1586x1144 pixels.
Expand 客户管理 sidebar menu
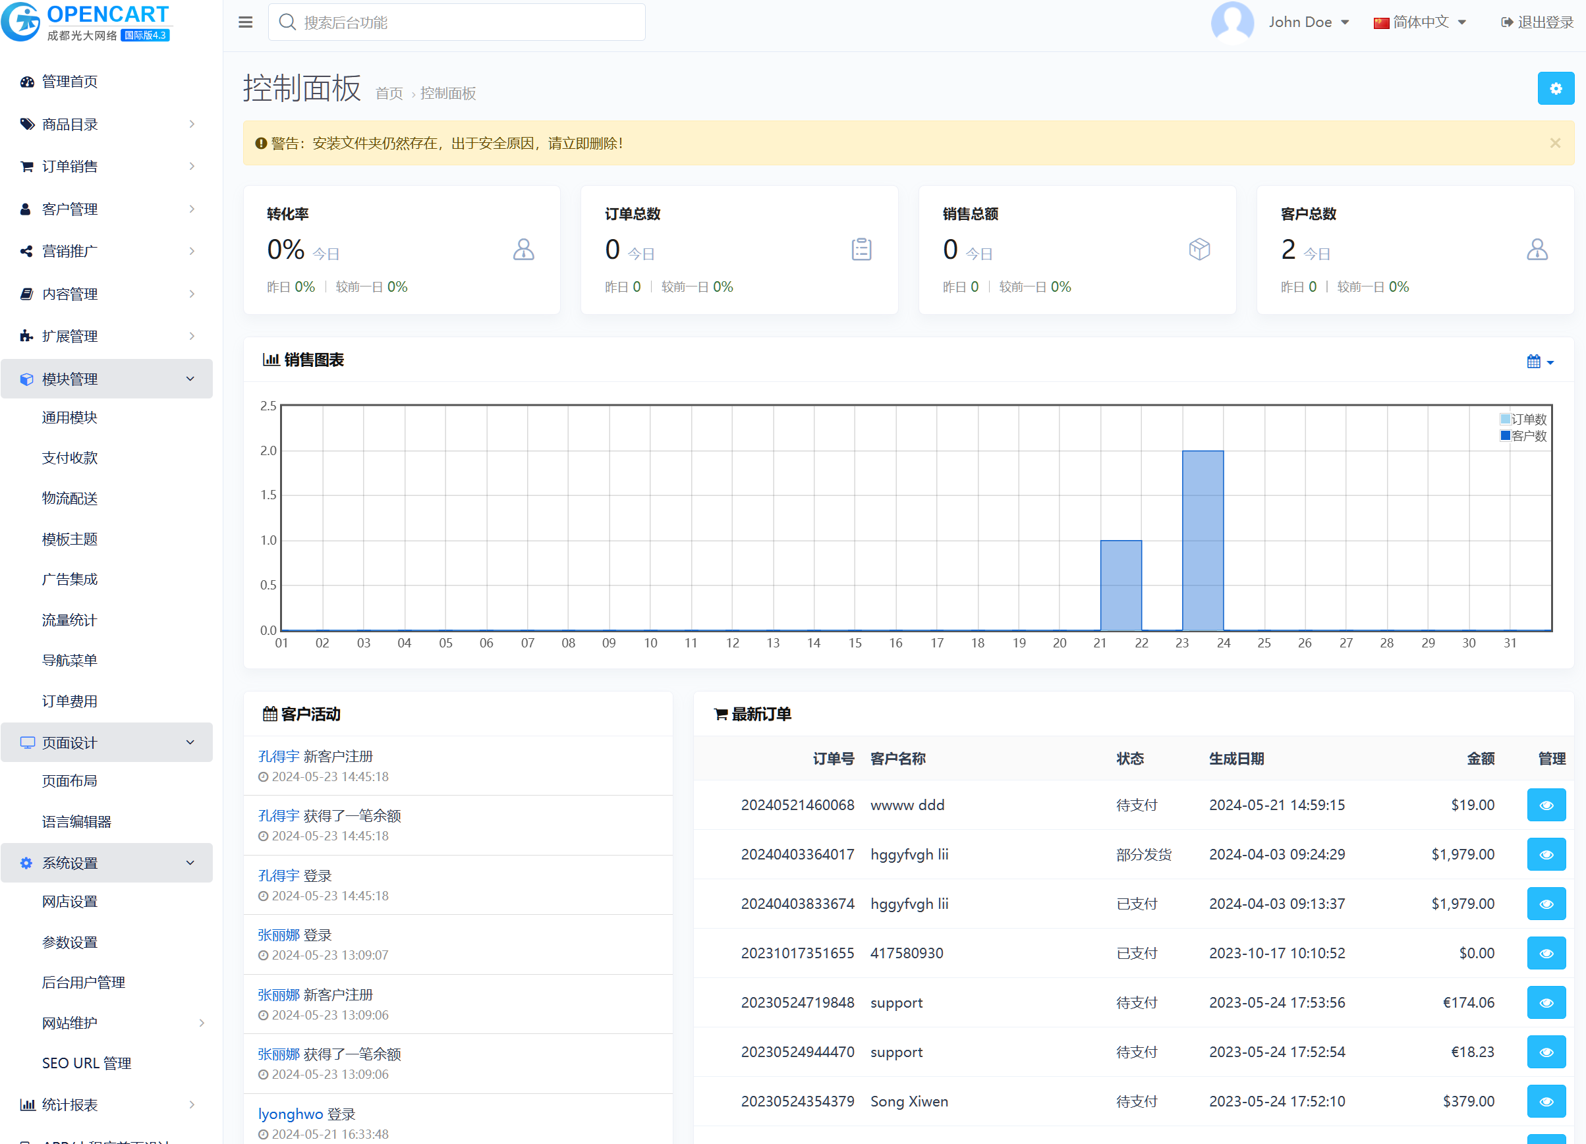point(106,209)
